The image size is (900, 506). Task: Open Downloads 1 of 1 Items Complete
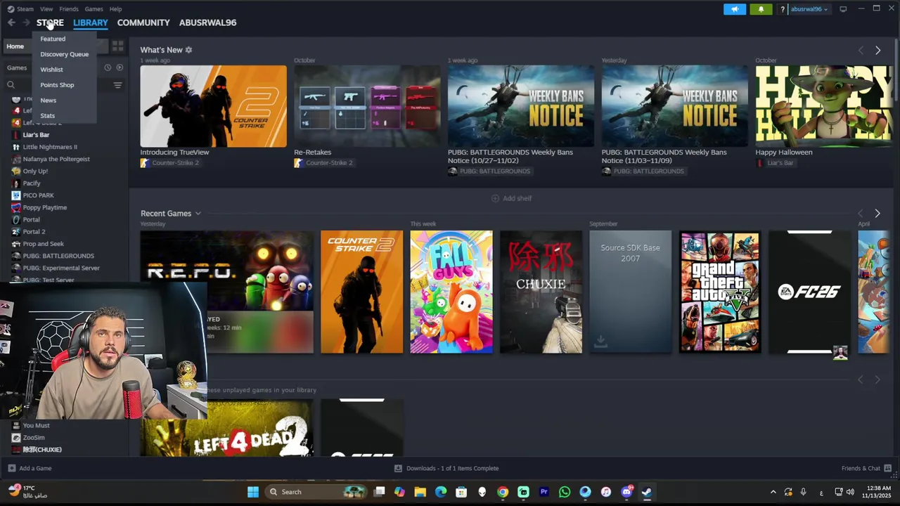pyautogui.click(x=452, y=468)
